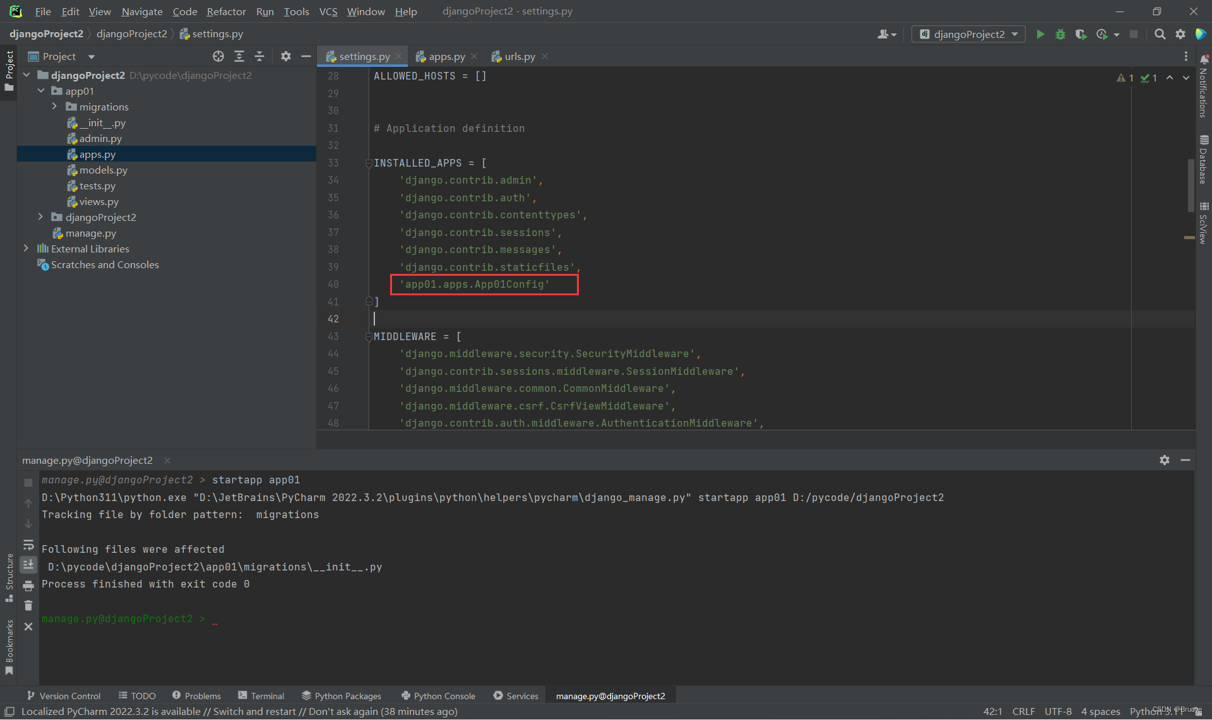Open the VCS menu
The width and height of the screenshot is (1212, 720).
click(328, 11)
